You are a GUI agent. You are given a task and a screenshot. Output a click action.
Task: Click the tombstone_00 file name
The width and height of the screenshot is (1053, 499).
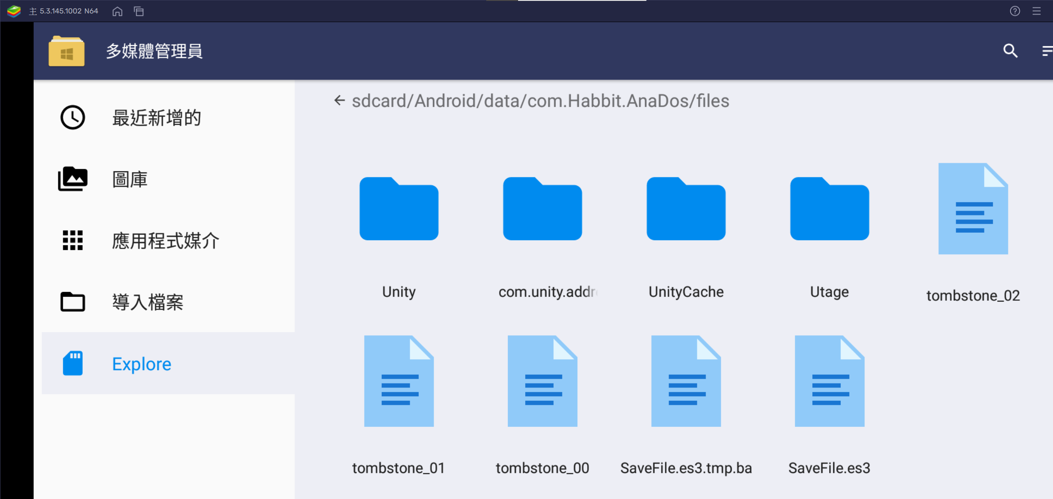pos(542,468)
